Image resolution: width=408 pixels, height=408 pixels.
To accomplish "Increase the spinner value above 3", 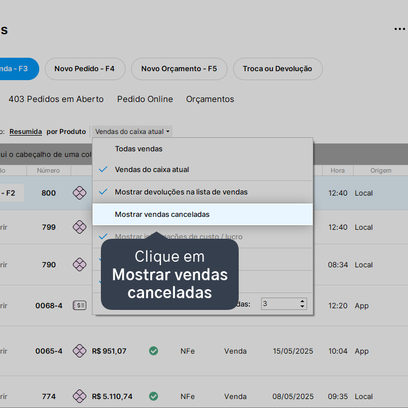I will (302, 302).
